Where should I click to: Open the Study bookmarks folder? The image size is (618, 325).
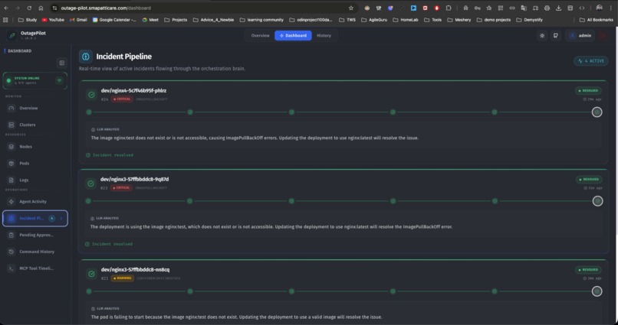[28, 20]
